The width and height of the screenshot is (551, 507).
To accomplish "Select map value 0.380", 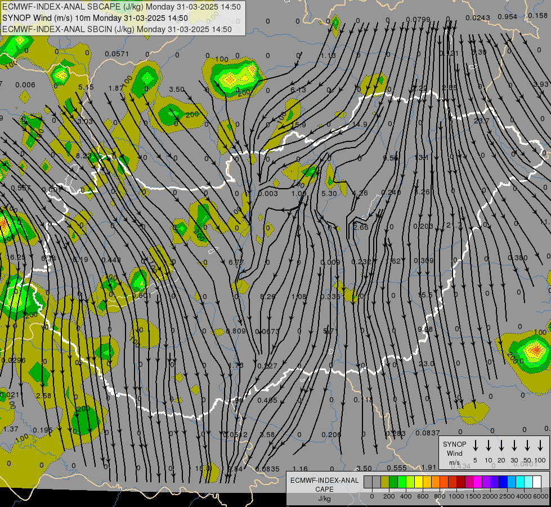I will (x=518, y=258).
